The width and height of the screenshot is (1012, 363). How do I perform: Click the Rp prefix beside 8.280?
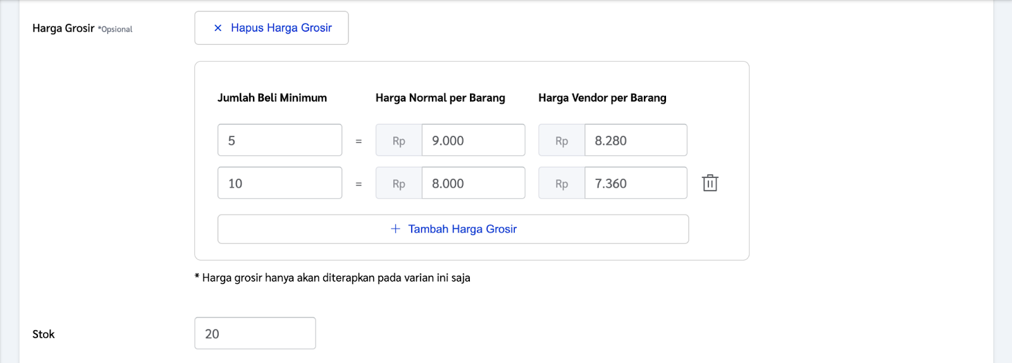tap(562, 140)
